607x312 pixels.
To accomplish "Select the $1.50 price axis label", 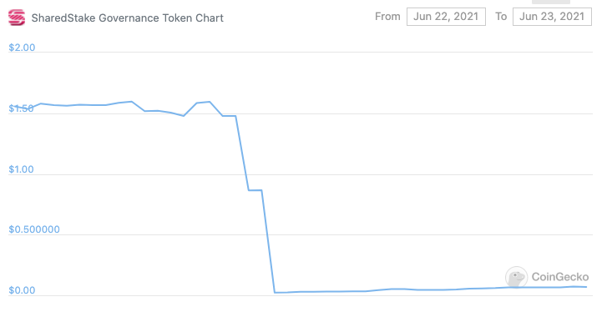I will coord(21,108).
